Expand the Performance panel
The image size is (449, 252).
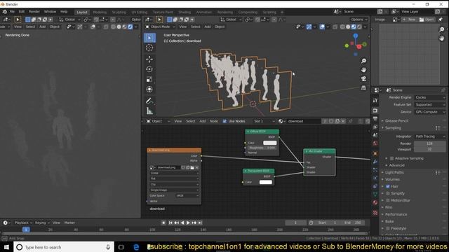[396, 214]
